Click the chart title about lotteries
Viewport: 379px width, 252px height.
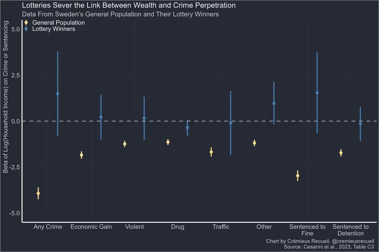[129, 6]
